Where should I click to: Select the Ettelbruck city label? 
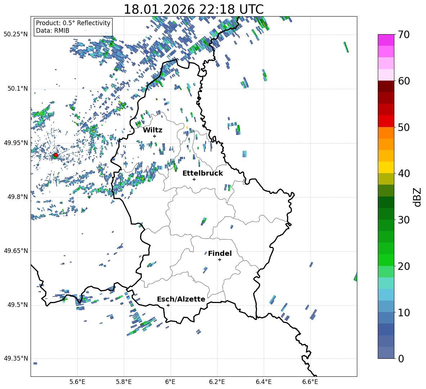(203, 173)
